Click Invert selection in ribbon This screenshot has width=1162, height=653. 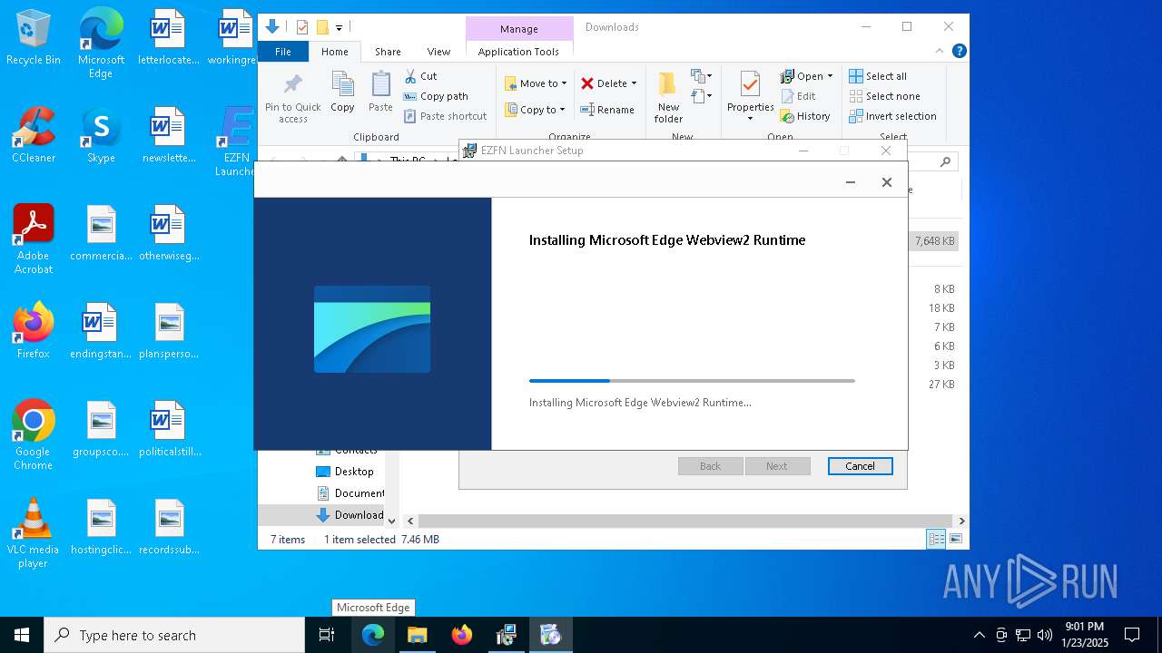click(x=893, y=116)
